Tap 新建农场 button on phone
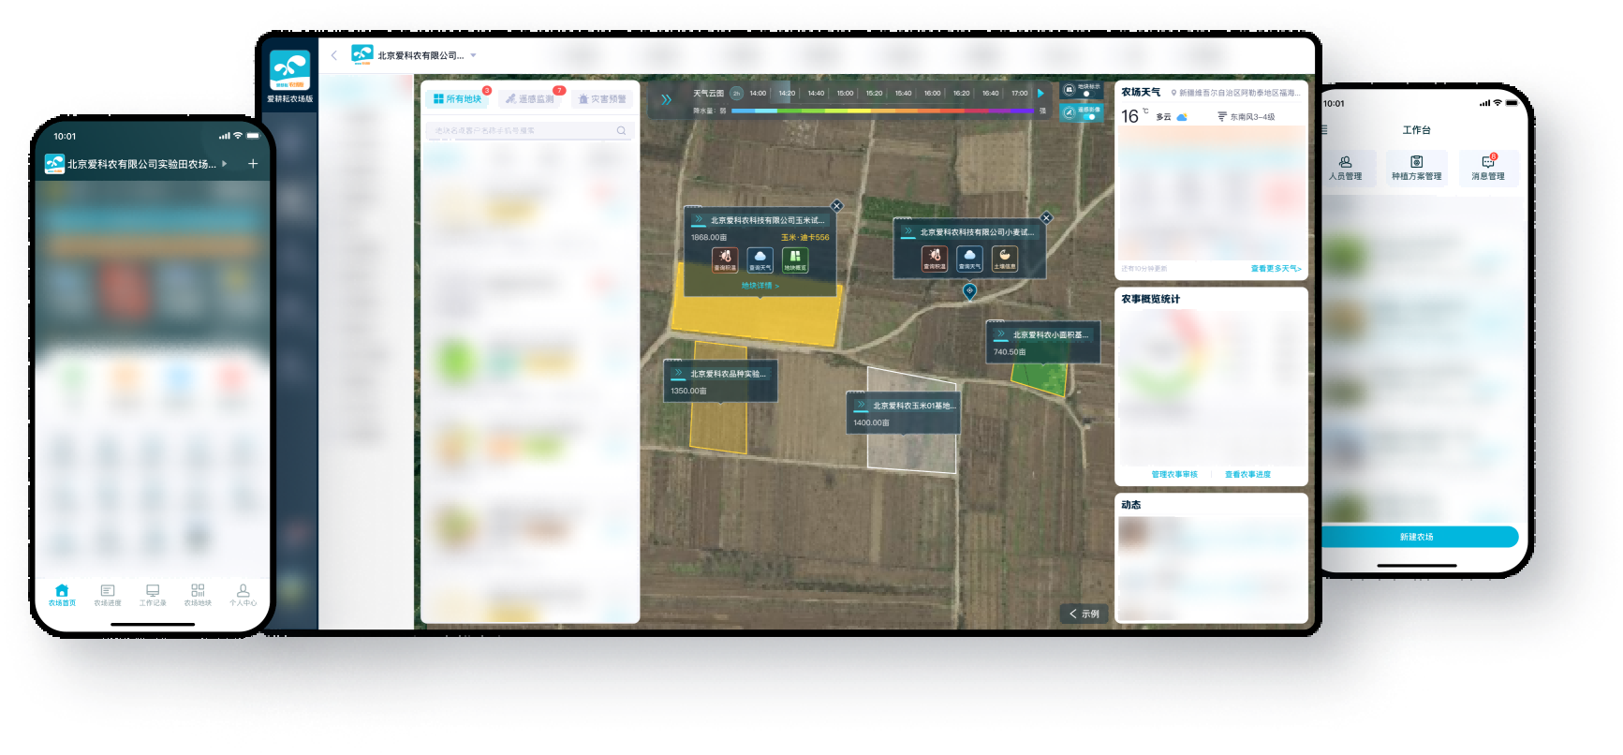Viewport: 1623px width, 755px height. pos(1417,537)
